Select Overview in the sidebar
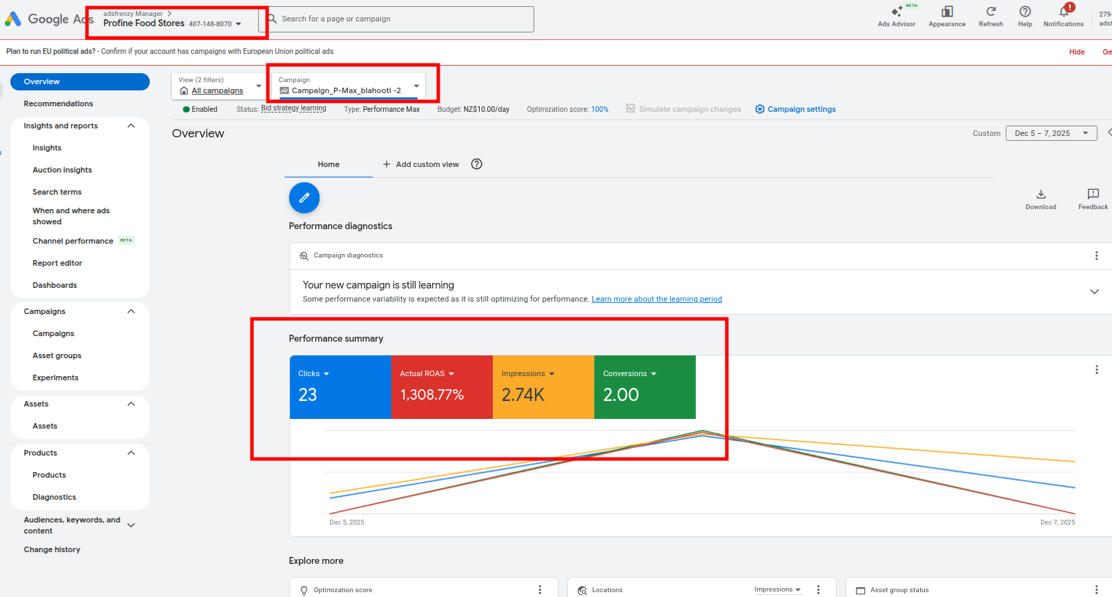The width and height of the screenshot is (1112, 597). click(x=80, y=81)
